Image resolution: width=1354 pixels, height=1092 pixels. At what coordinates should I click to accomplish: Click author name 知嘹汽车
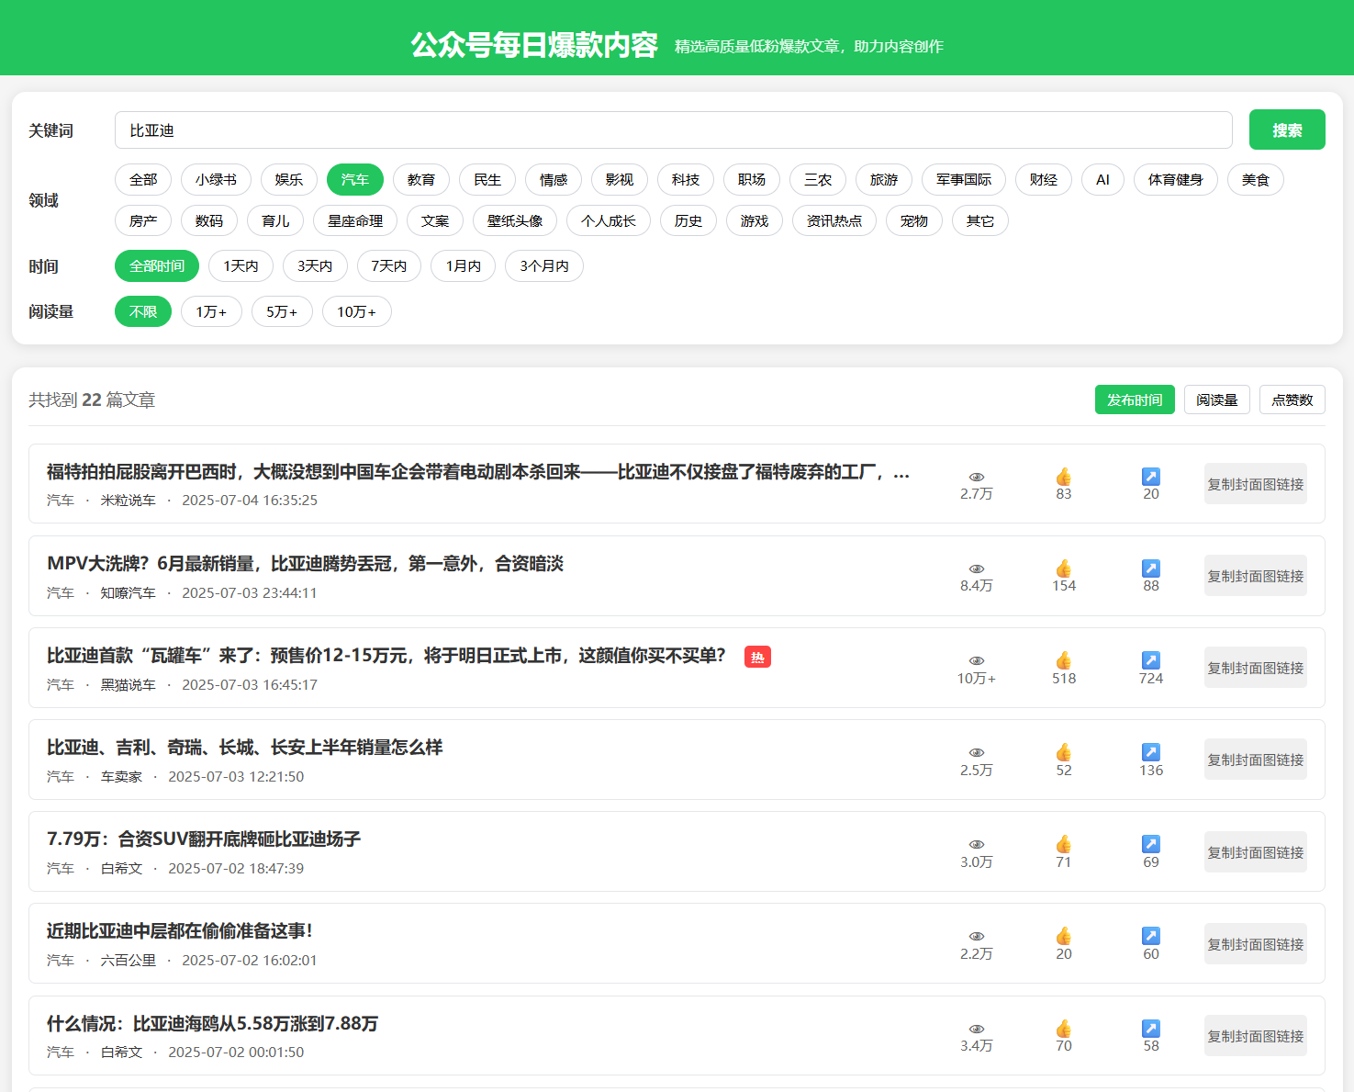[129, 593]
